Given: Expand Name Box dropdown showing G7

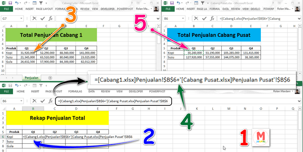Looking at the screenshot, I should coord(21,19).
